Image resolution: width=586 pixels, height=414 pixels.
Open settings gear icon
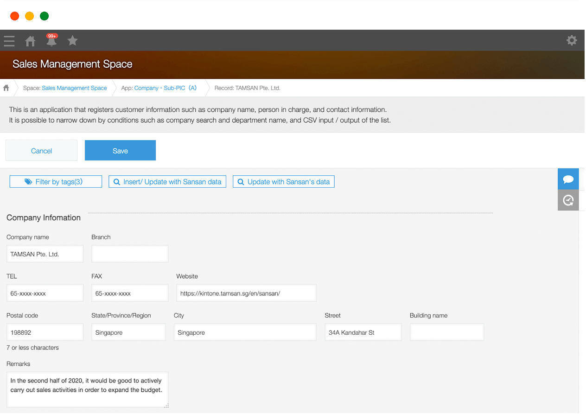572,40
